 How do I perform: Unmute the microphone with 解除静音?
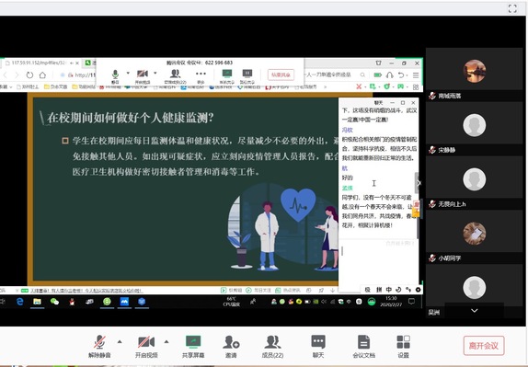[99, 346]
